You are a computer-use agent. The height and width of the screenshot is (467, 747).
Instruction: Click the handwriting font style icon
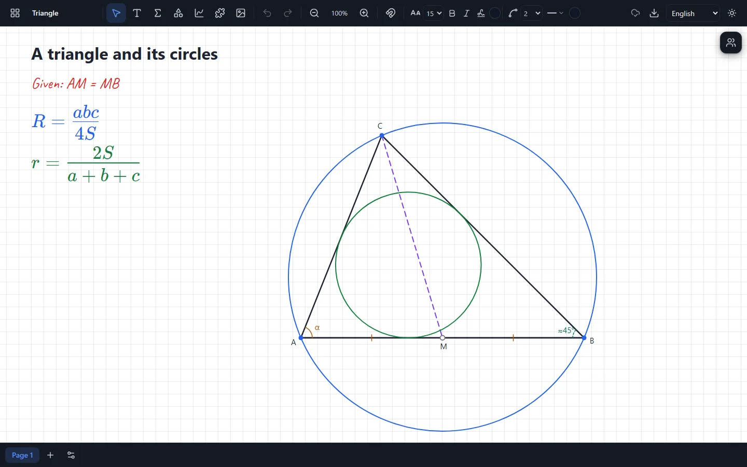pos(481,13)
